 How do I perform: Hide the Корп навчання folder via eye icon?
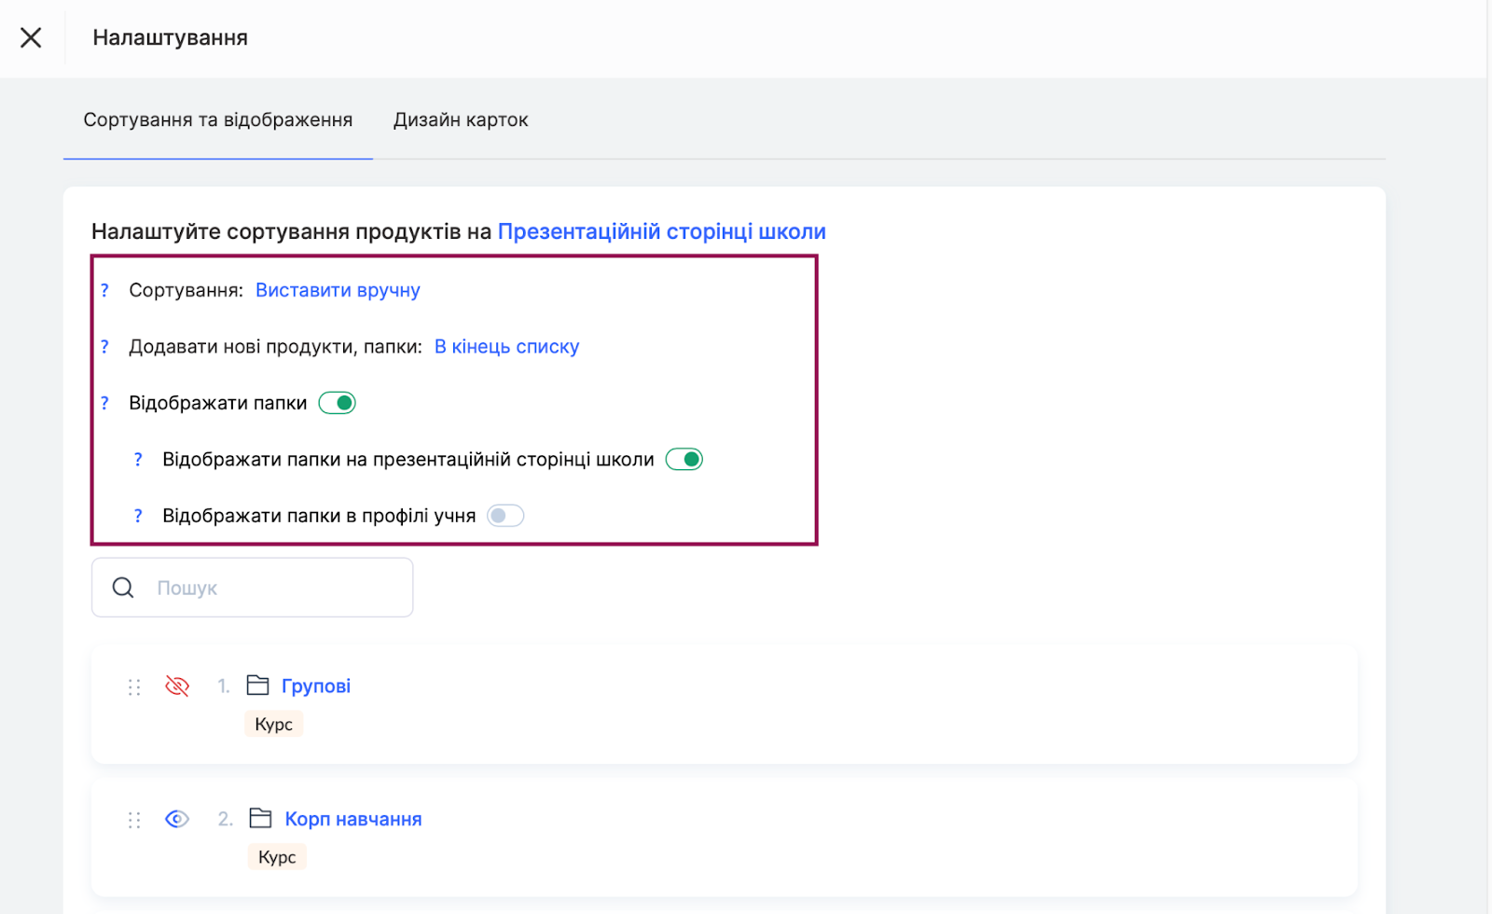click(x=177, y=819)
